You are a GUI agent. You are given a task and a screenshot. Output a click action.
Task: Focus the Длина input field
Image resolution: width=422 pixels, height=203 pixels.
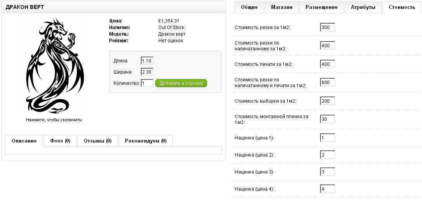(147, 61)
